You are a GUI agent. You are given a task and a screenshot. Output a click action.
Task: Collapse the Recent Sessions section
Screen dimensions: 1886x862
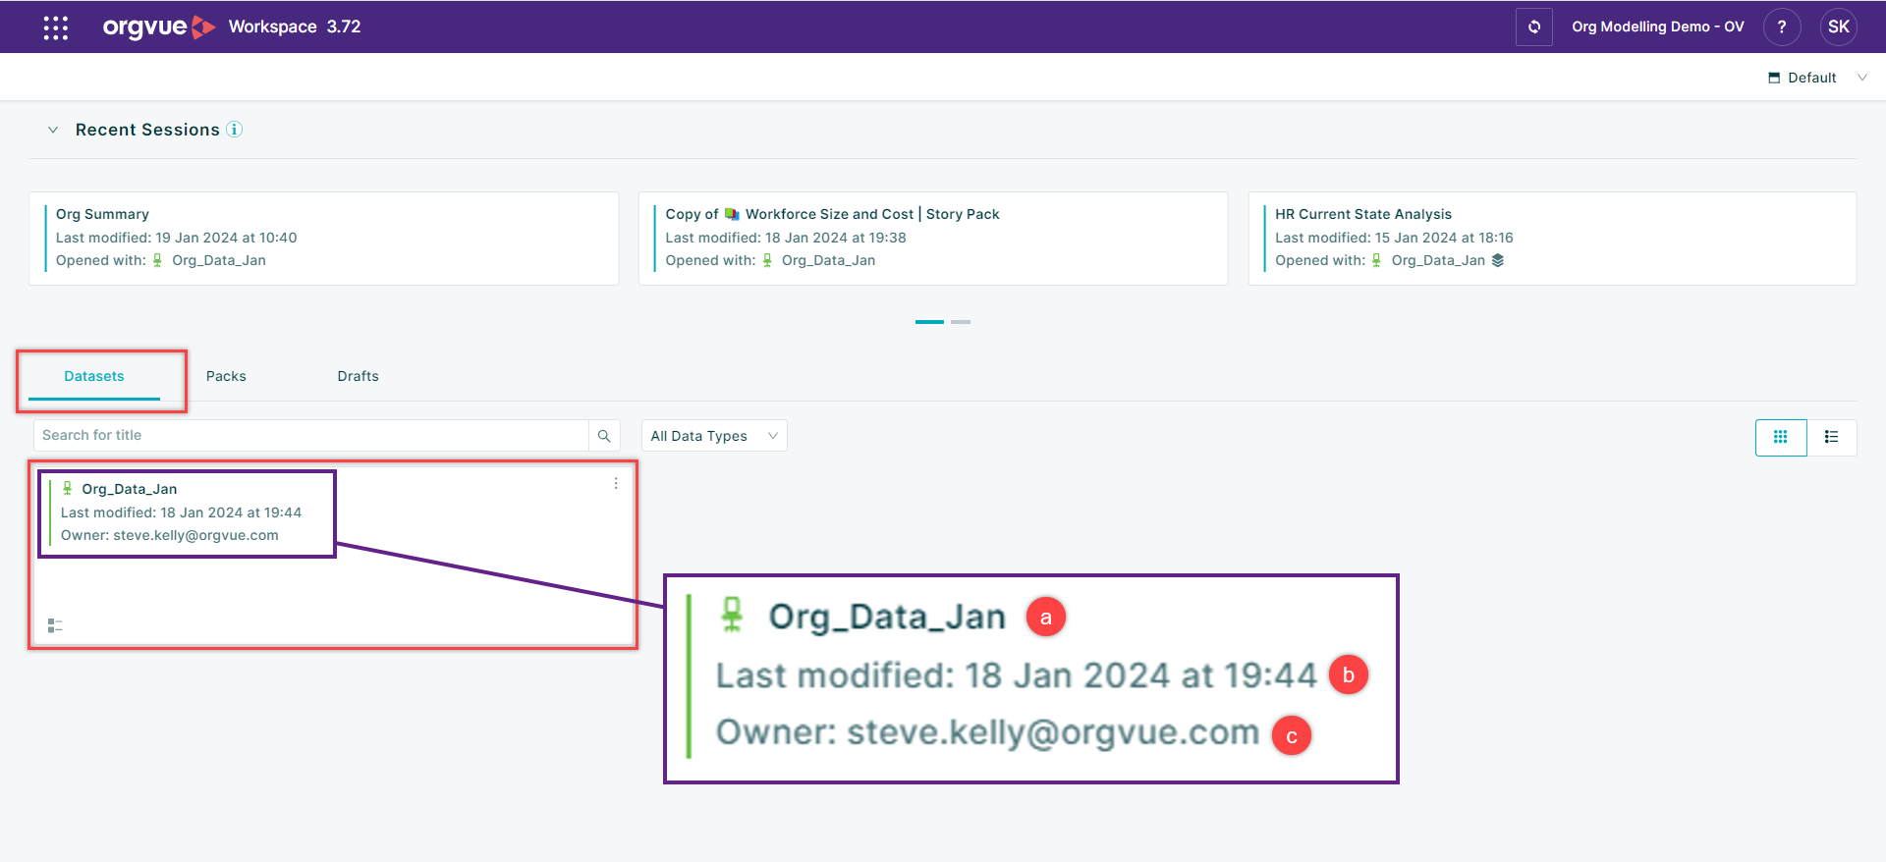click(53, 130)
